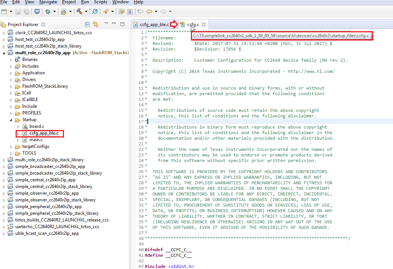The height and width of the screenshot is (269, 393).
Task: Select board.c in Startup folder
Action: point(37,126)
